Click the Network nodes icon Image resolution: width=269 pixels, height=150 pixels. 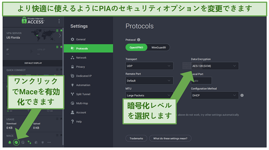[72, 58]
